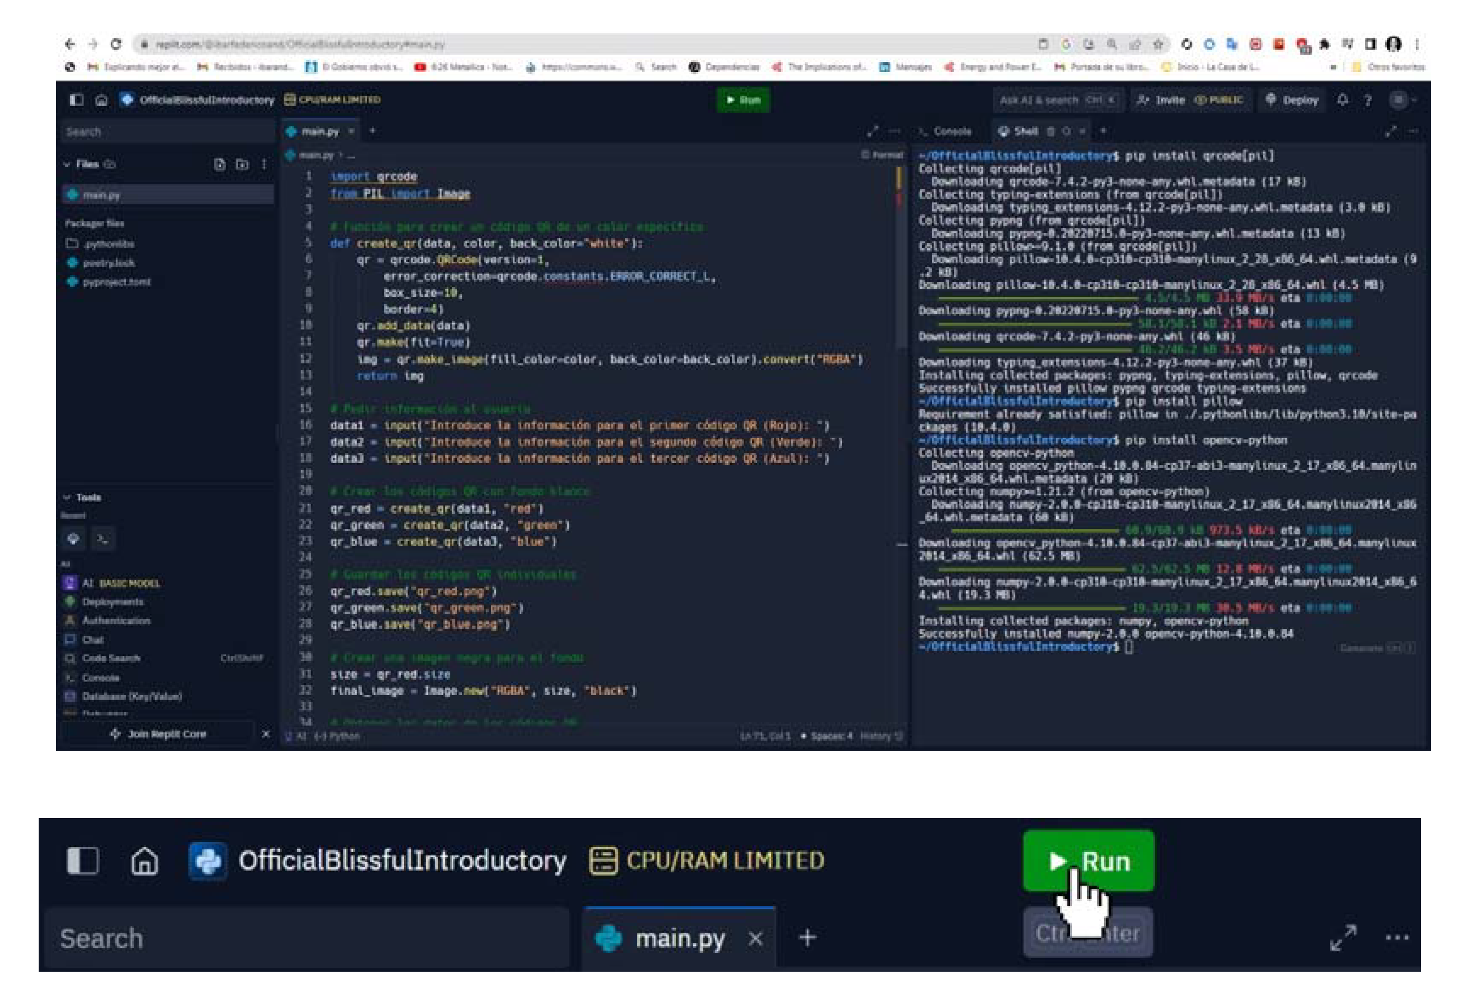Open the help question mark menu
The width and height of the screenshot is (1459, 995).
tap(1367, 101)
